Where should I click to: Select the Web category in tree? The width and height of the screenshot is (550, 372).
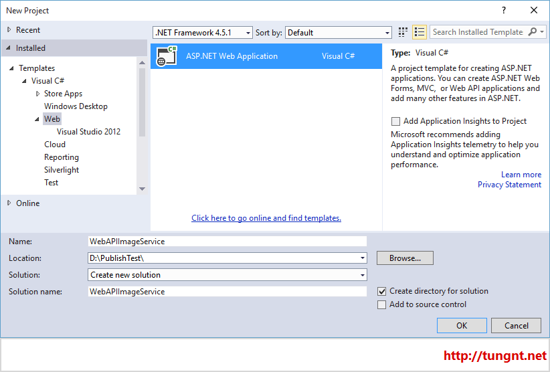52,119
